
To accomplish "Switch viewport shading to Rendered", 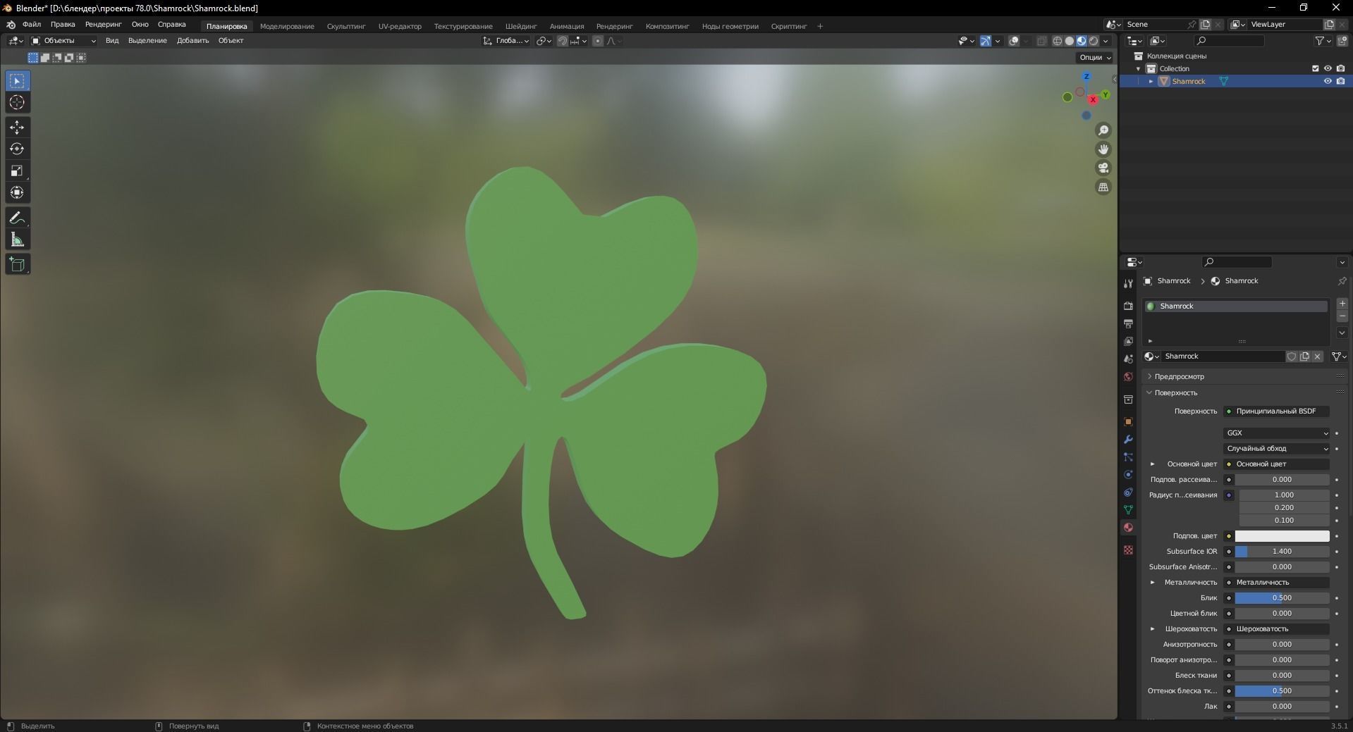I will click(x=1094, y=41).
